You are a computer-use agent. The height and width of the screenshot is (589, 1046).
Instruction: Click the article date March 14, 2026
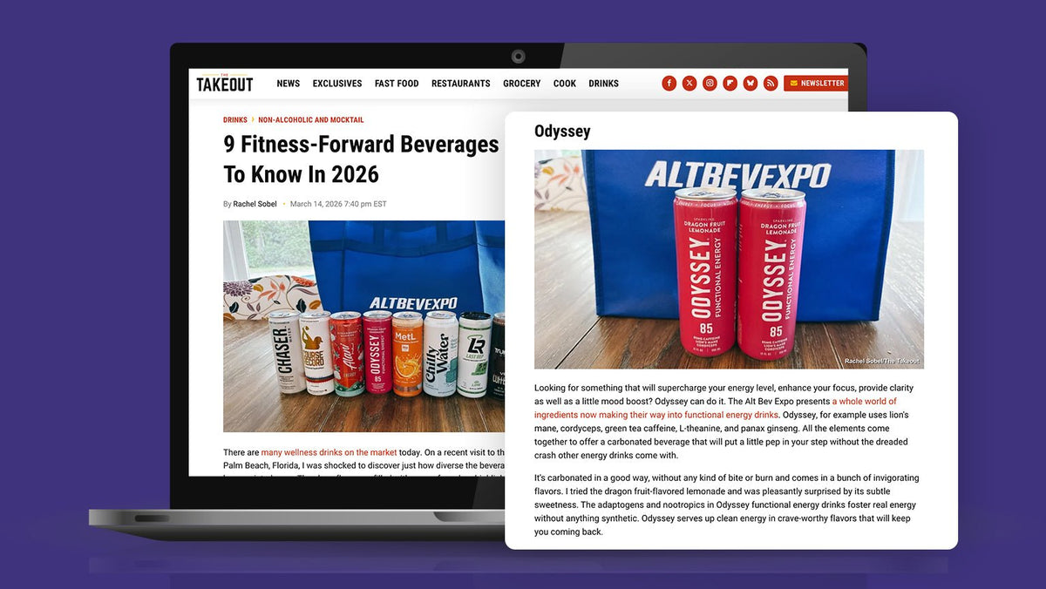[338, 204]
